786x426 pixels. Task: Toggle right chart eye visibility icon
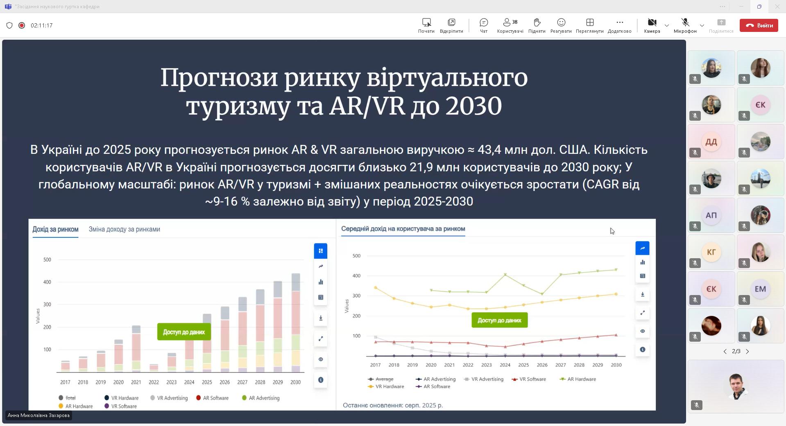point(642,331)
